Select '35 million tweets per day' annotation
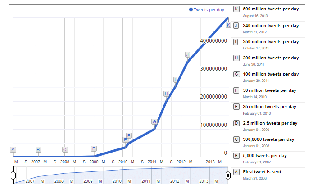 point(269,107)
